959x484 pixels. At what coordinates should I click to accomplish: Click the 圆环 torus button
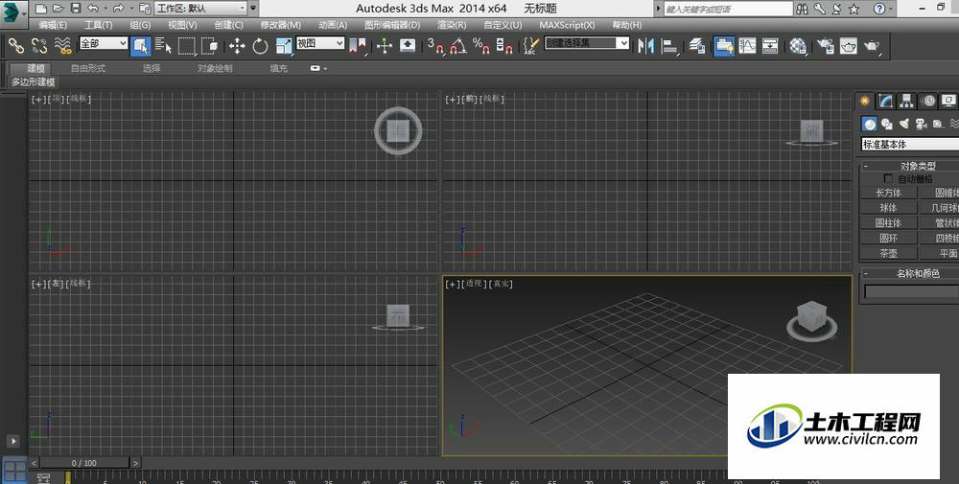[888, 238]
